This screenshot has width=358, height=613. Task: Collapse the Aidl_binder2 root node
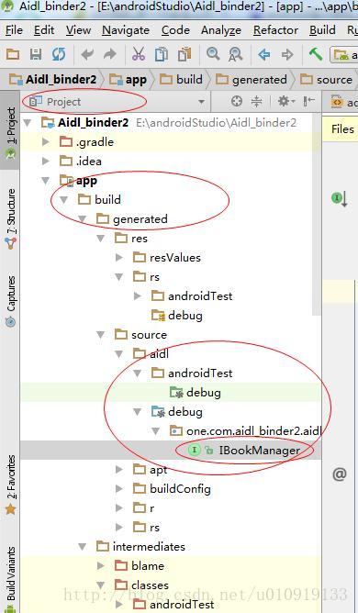click(28, 123)
